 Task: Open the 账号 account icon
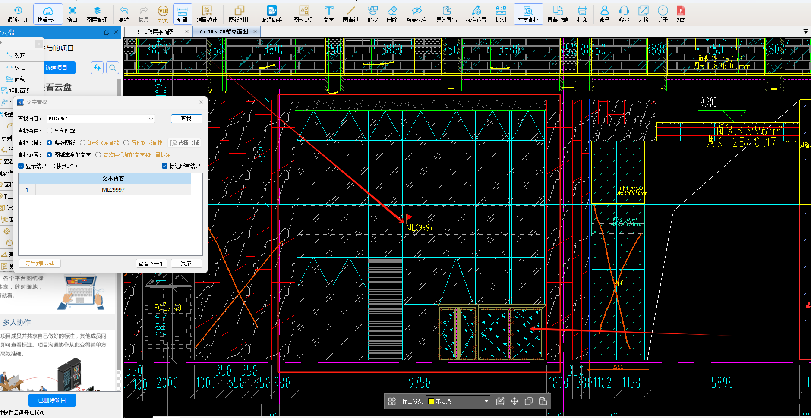pos(605,14)
